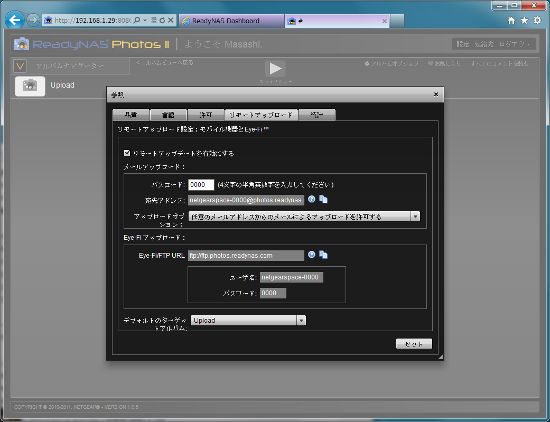Go back with the browser back arrow
The height and width of the screenshot is (422, 550).
pos(15,21)
